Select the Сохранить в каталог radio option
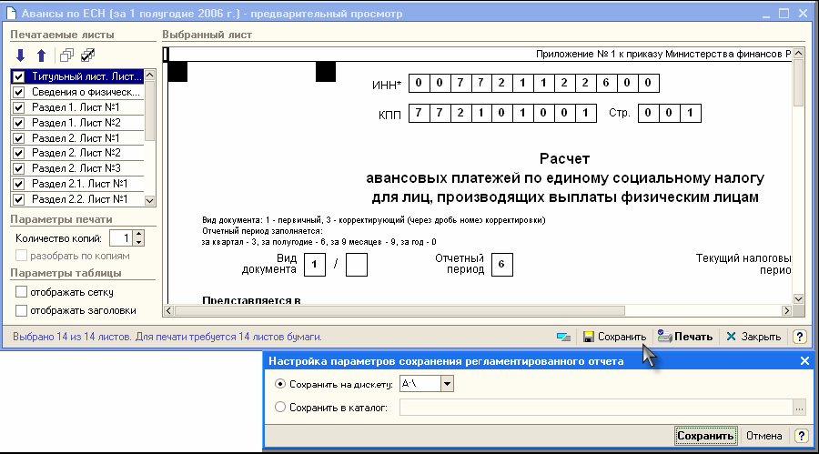The image size is (819, 454). (280, 407)
